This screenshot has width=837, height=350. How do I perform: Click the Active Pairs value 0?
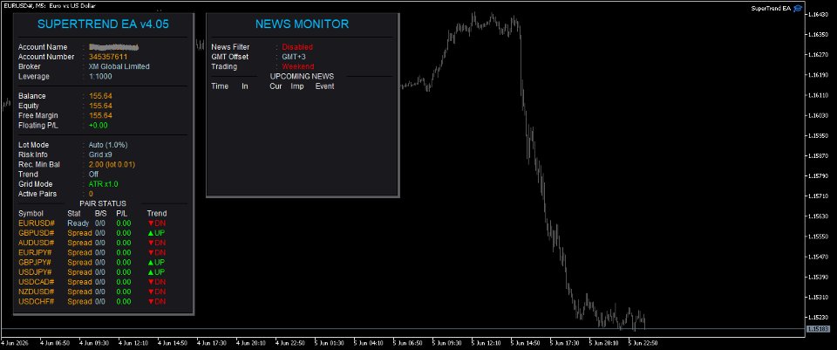(x=91, y=194)
